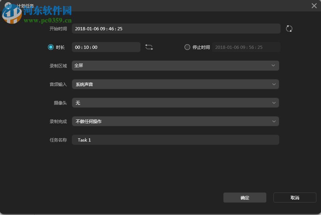The width and height of the screenshot is (321, 215).
Task: Open the 摄像头 webcam dropdown
Action: coord(175,103)
